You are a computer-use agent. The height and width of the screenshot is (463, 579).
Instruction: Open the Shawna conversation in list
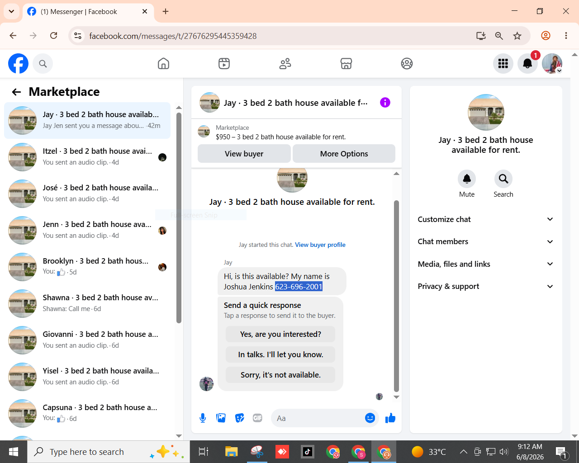point(87,303)
